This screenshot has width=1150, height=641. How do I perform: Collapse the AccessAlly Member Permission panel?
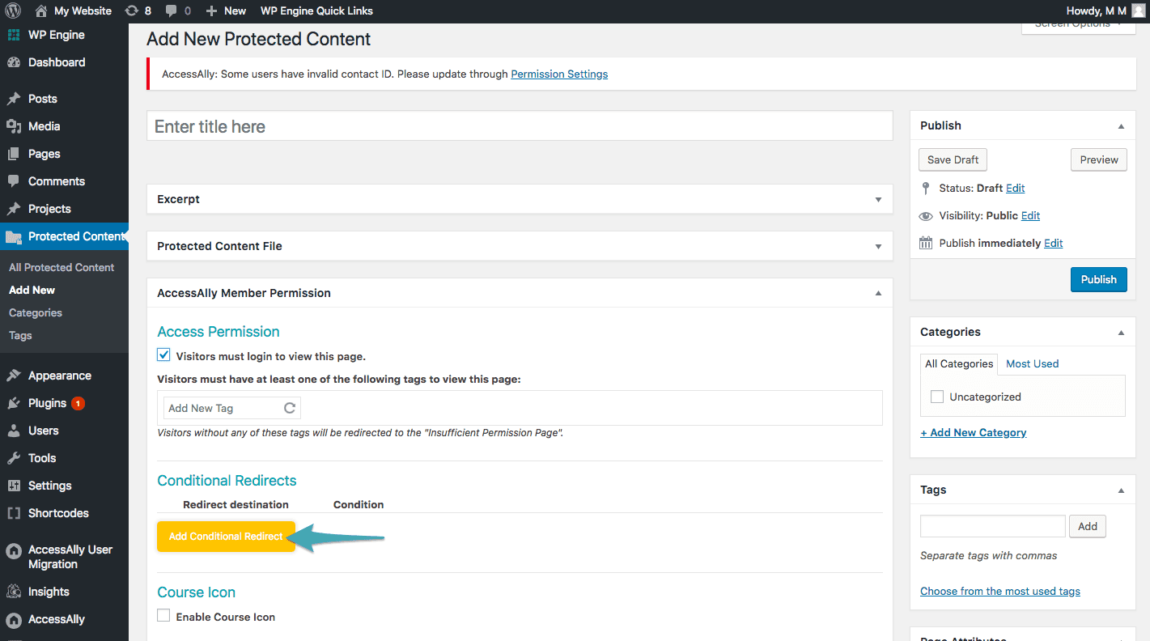click(878, 293)
